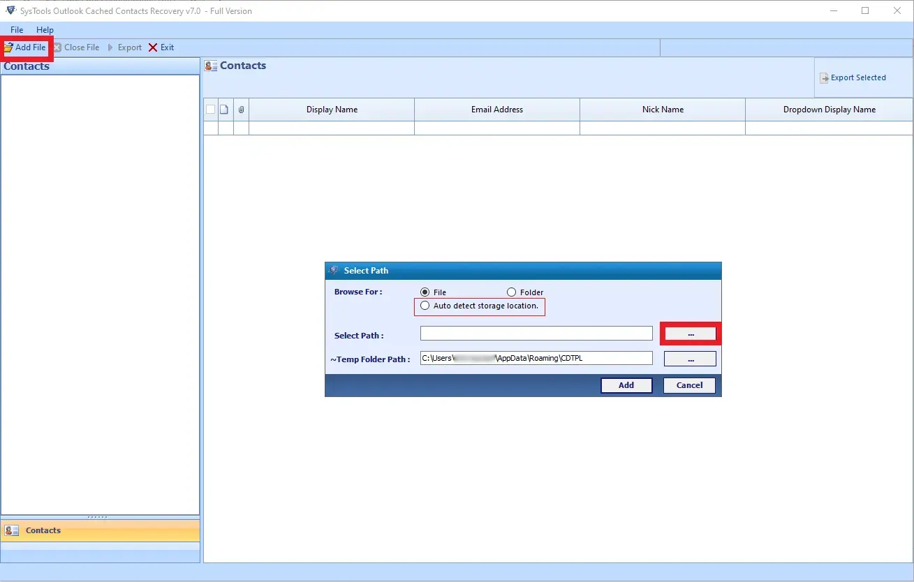Open the Help menu
The image size is (914, 582).
point(45,29)
